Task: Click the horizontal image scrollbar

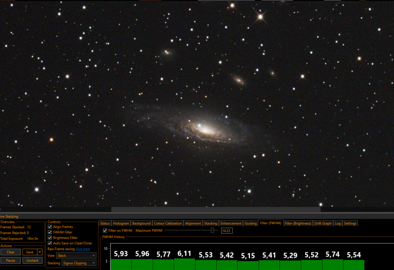Action: (x=216, y=209)
